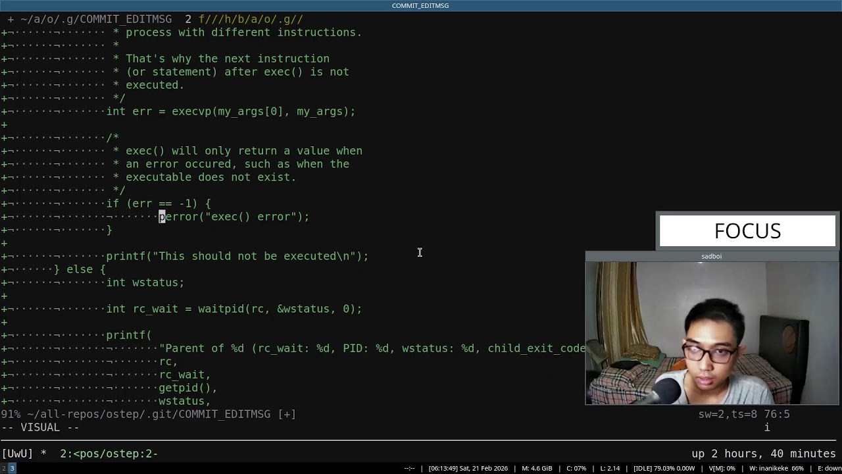Click the tmux session name '[UwU]'

[x=17, y=454]
